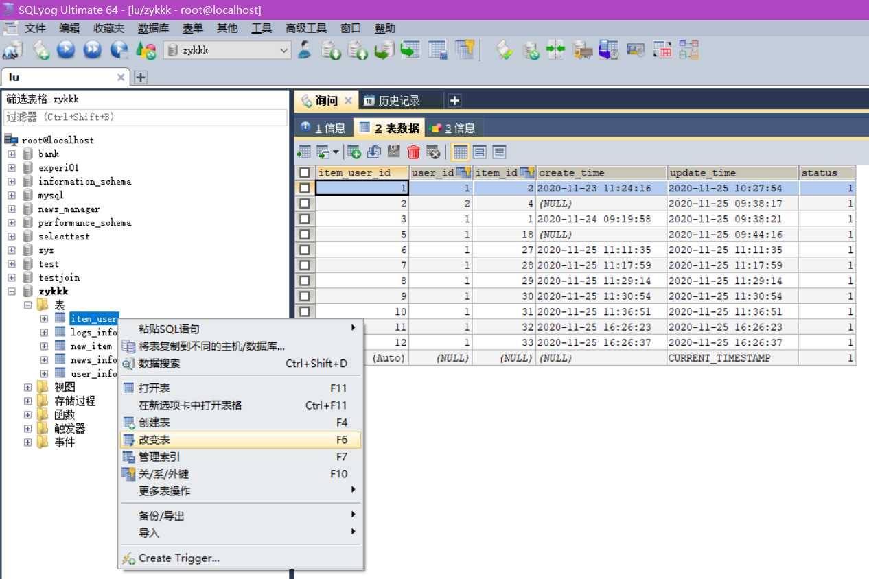The width and height of the screenshot is (869, 579).
Task: Click the import external data icon with green down arrow
Action: (331, 49)
